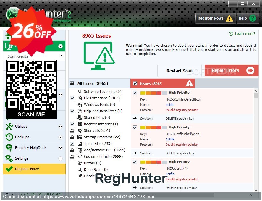Click the Restart Scan button
This screenshot has height=201, width=262.
coord(179,71)
